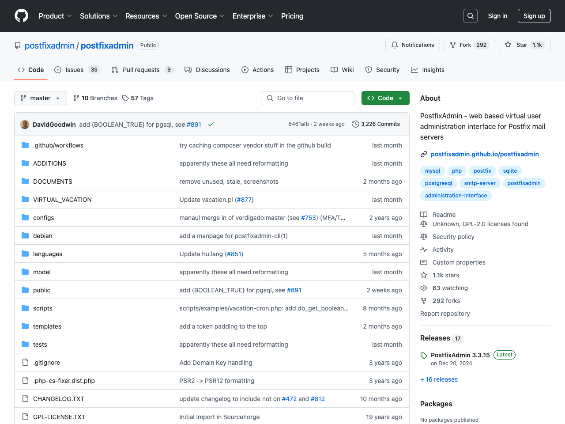The height and width of the screenshot is (424, 565).
Task: Click the tag icon beside 57 Tags
Action: (x=125, y=98)
